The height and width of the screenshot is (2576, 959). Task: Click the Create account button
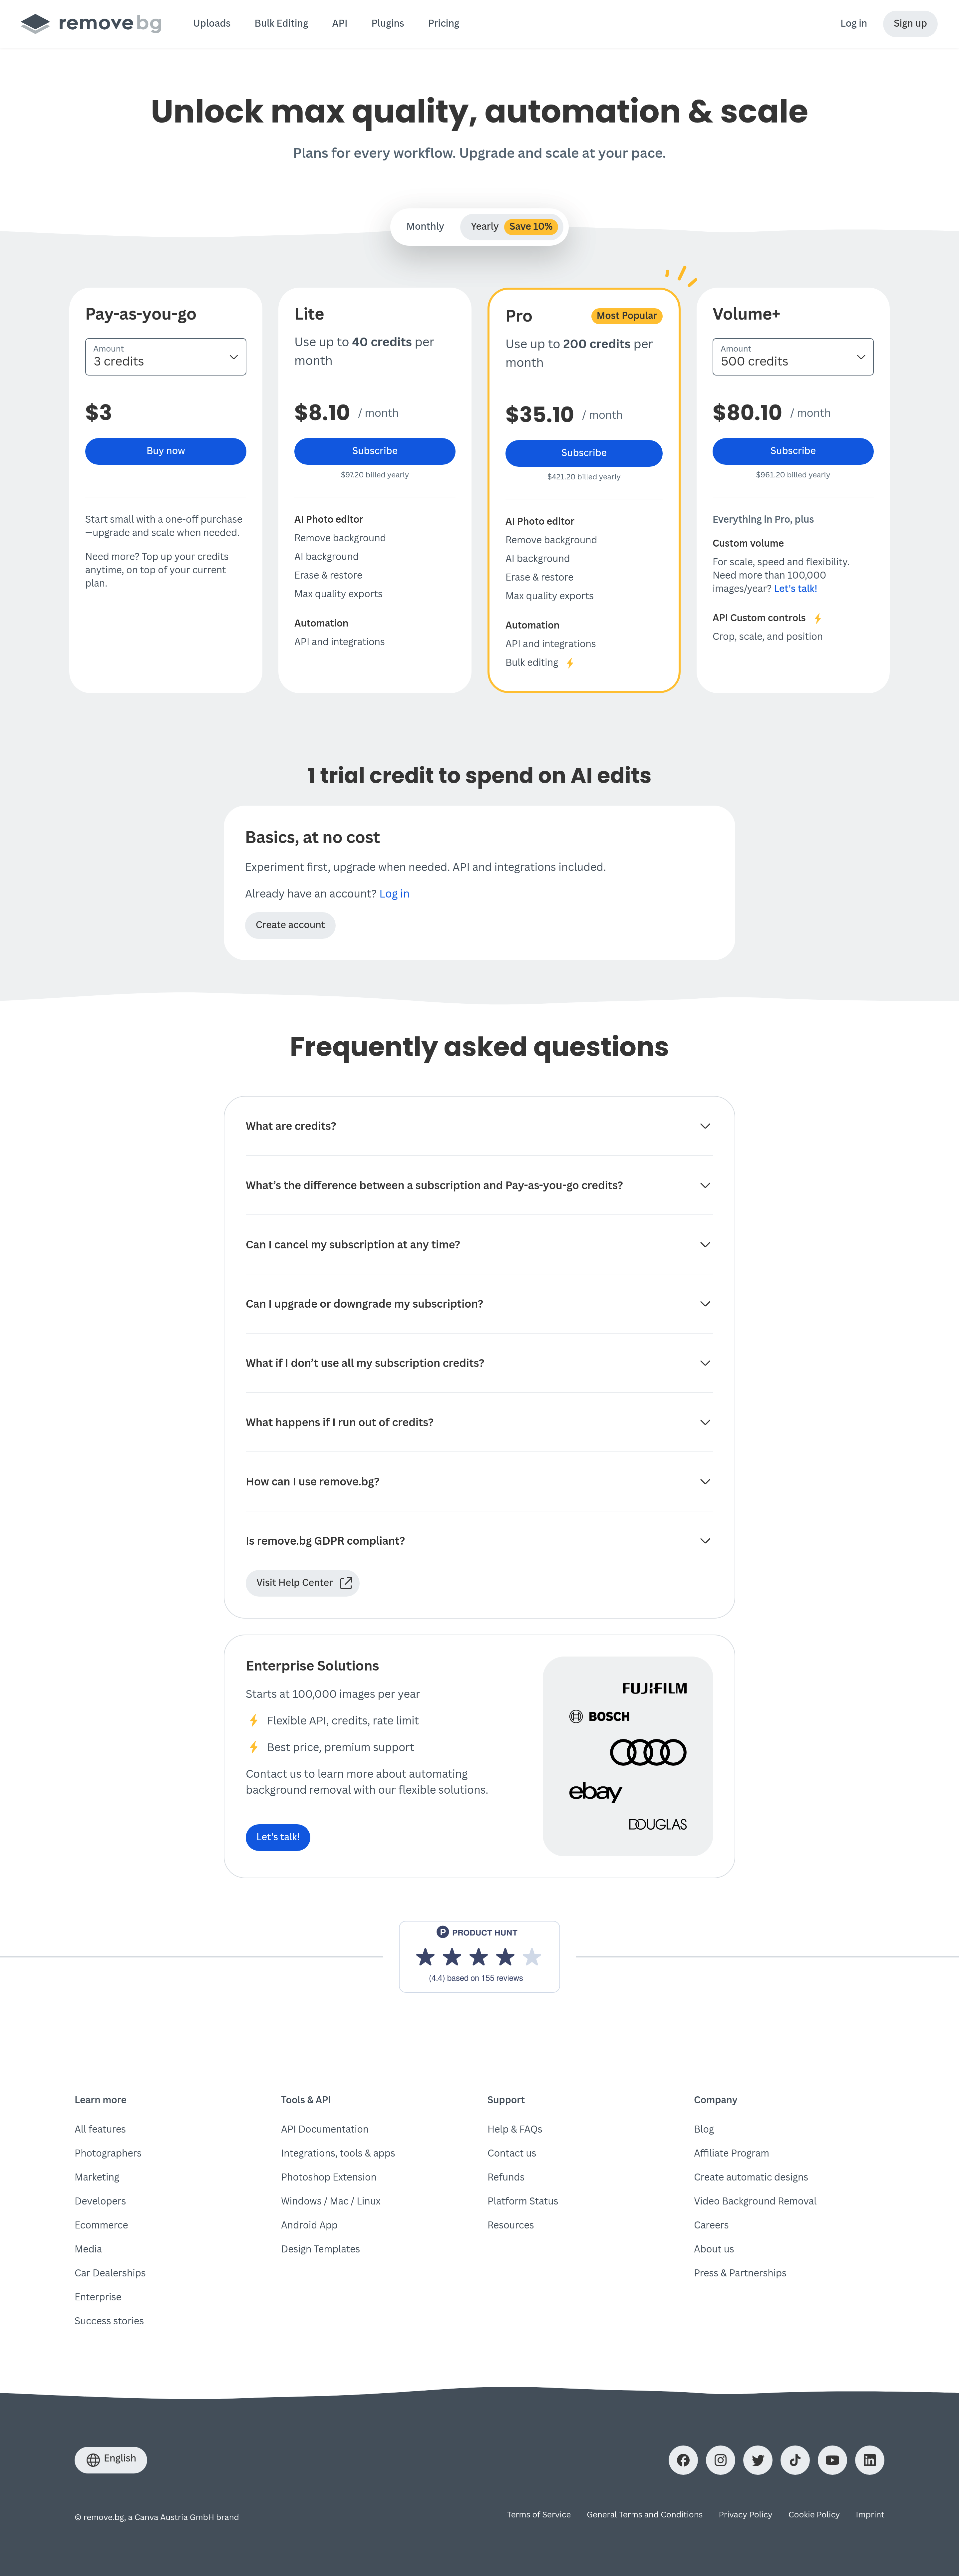tap(290, 925)
